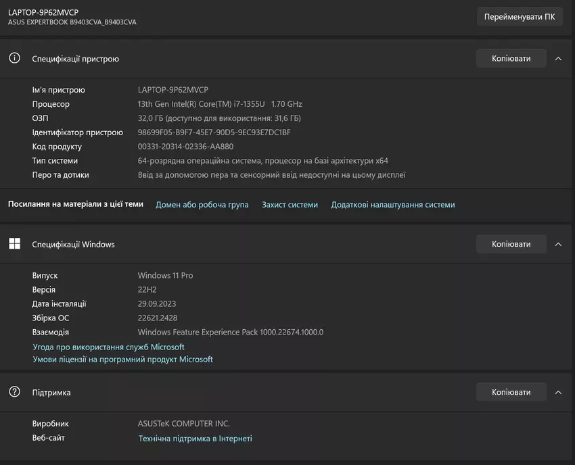Open the Угода про використання служб Microsoft link
This screenshot has width=575, height=465.
point(108,347)
